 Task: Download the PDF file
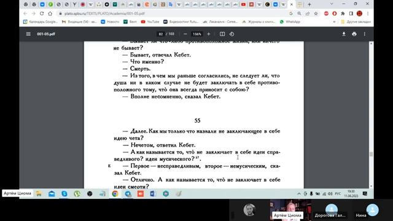[344, 34]
